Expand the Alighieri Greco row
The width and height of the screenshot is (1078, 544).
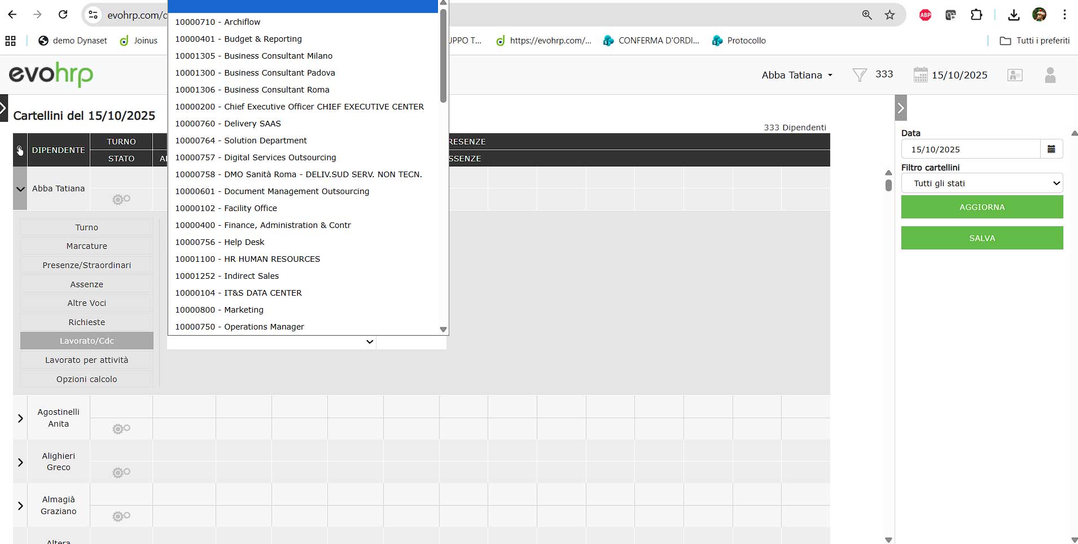click(20, 462)
